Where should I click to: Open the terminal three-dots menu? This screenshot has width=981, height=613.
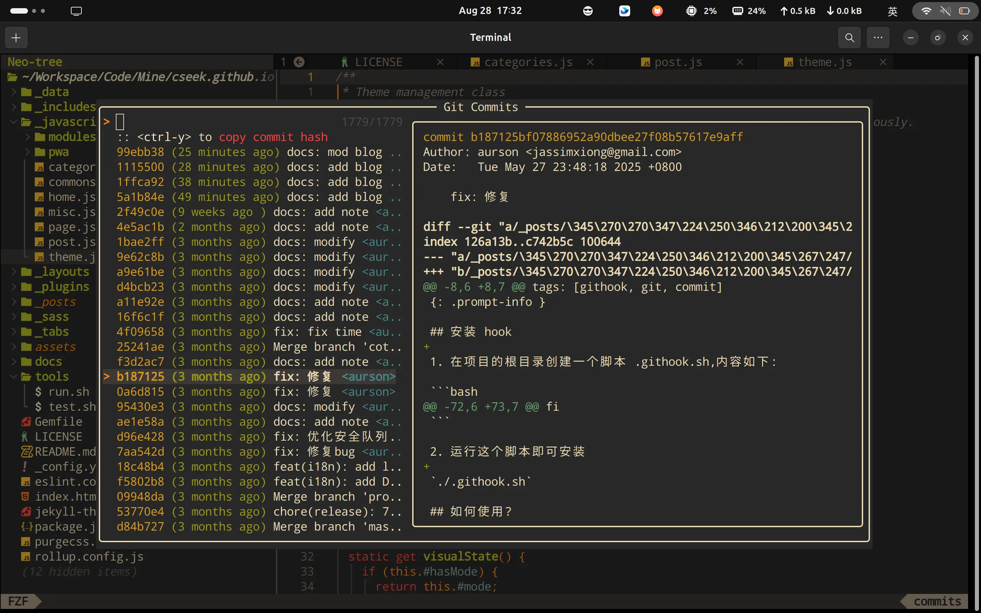(878, 38)
